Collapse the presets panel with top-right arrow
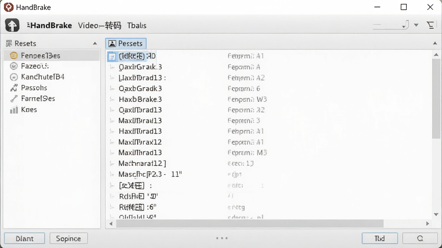 [x=435, y=43]
